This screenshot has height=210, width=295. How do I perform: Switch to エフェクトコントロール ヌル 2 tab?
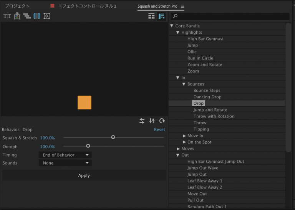86,7
